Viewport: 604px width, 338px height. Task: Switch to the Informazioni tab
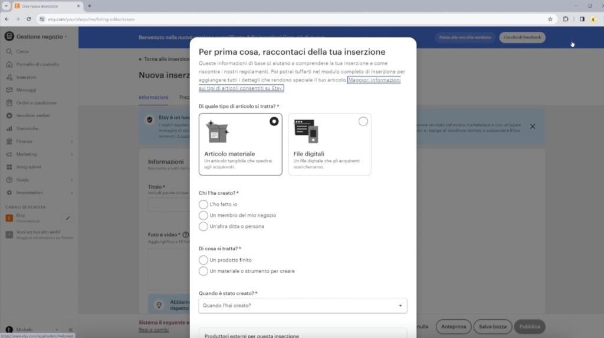coord(153,97)
